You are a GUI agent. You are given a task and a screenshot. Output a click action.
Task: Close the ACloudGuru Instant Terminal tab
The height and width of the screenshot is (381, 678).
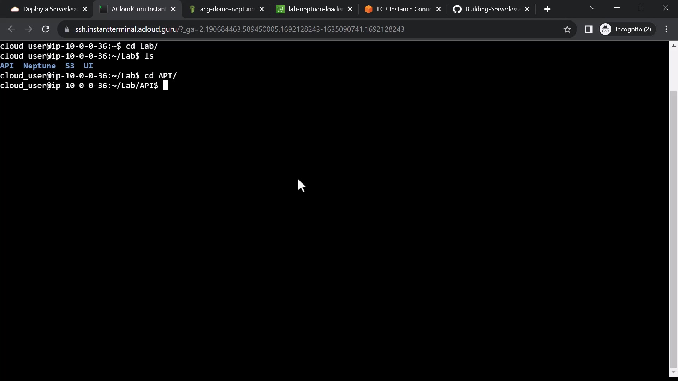click(x=173, y=9)
